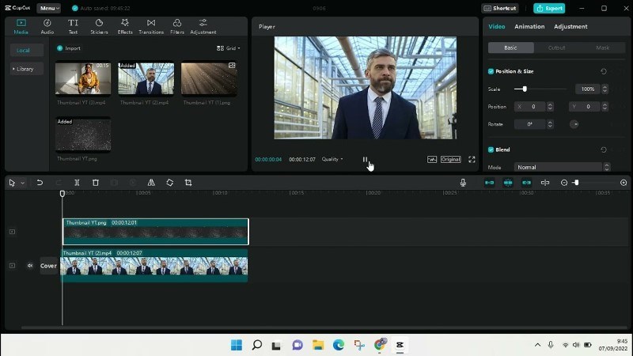Uncheck the Blend checkbox
The image size is (633, 356).
click(491, 150)
